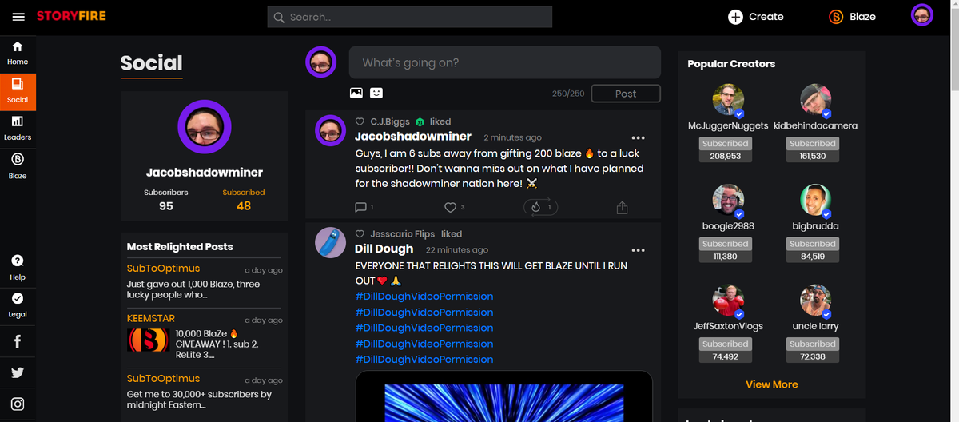The height and width of the screenshot is (422, 959).
Task: Click the StoryFire logo
Action: (x=71, y=16)
